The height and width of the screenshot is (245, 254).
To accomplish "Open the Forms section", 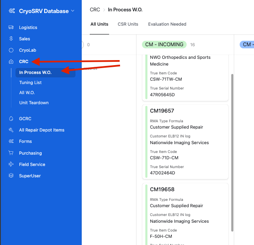I will click(x=25, y=141).
